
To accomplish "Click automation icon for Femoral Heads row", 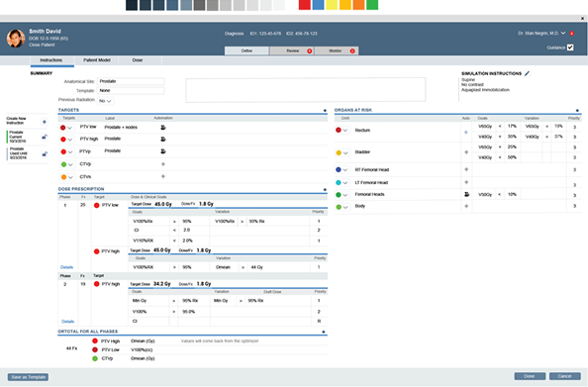I will click(466, 194).
